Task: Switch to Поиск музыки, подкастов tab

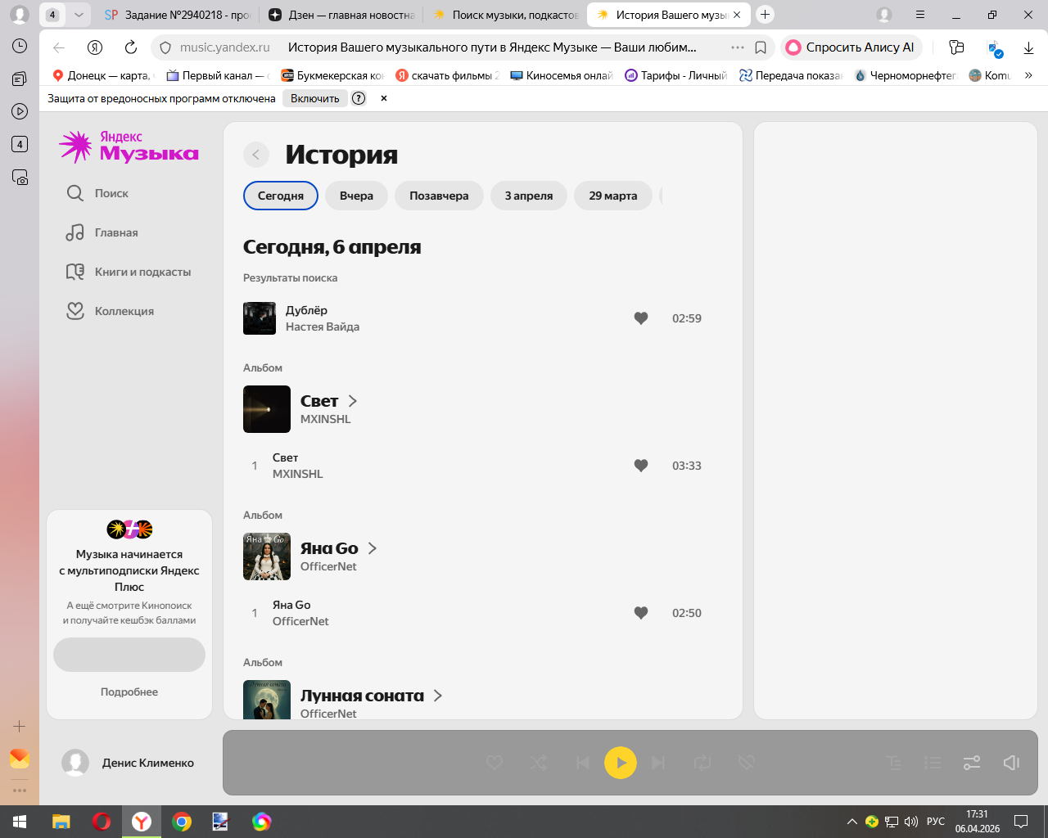Action: 505,15
